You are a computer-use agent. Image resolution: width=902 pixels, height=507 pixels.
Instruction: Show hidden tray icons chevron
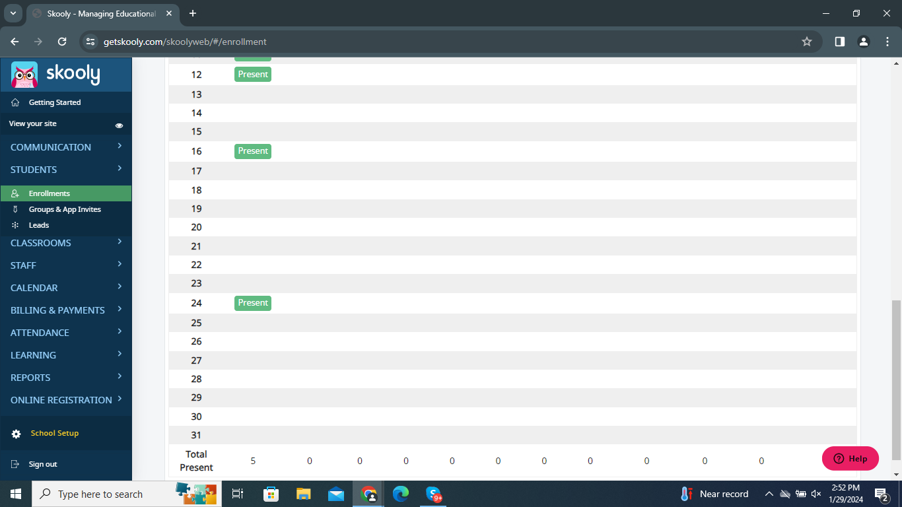769,494
